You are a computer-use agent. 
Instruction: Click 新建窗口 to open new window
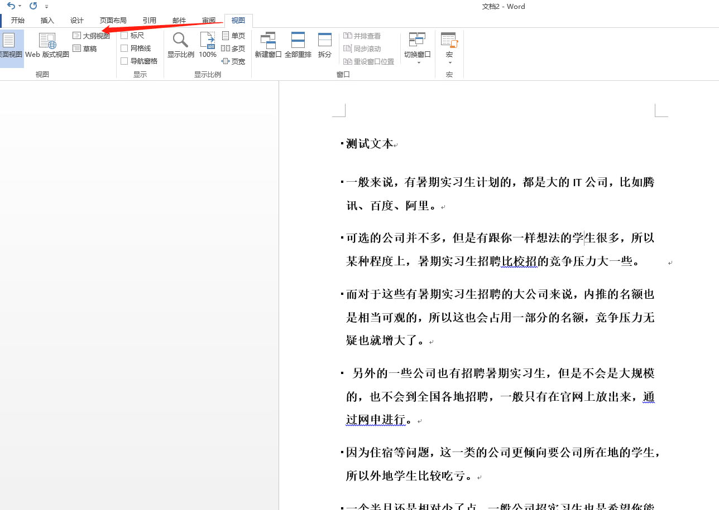(268, 45)
